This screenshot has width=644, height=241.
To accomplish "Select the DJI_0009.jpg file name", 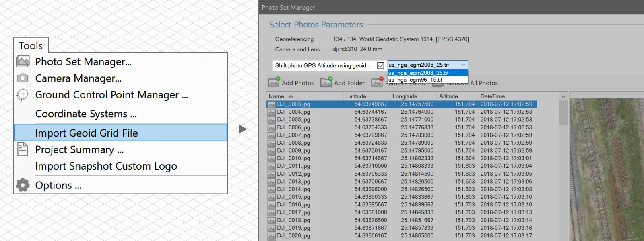I will pos(293,151).
